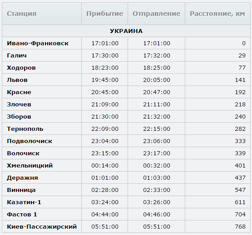
Task: Click the Тернополь station name
Action: tap(25, 129)
